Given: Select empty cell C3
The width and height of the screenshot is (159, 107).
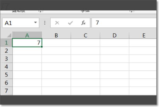Looking at the screenshot, I should click(x=85, y=59).
